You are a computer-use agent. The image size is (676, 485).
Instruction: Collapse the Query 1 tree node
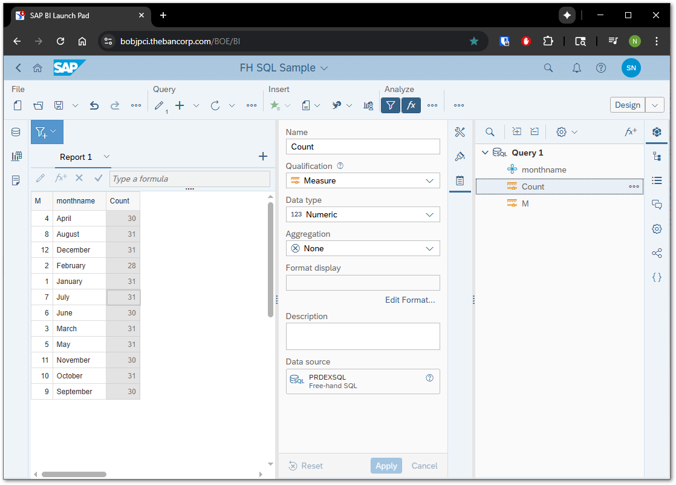[x=485, y=153]
